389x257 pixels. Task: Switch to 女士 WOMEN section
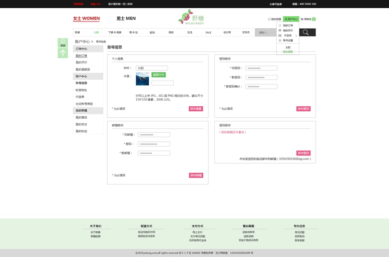click(x=86, y=18)
